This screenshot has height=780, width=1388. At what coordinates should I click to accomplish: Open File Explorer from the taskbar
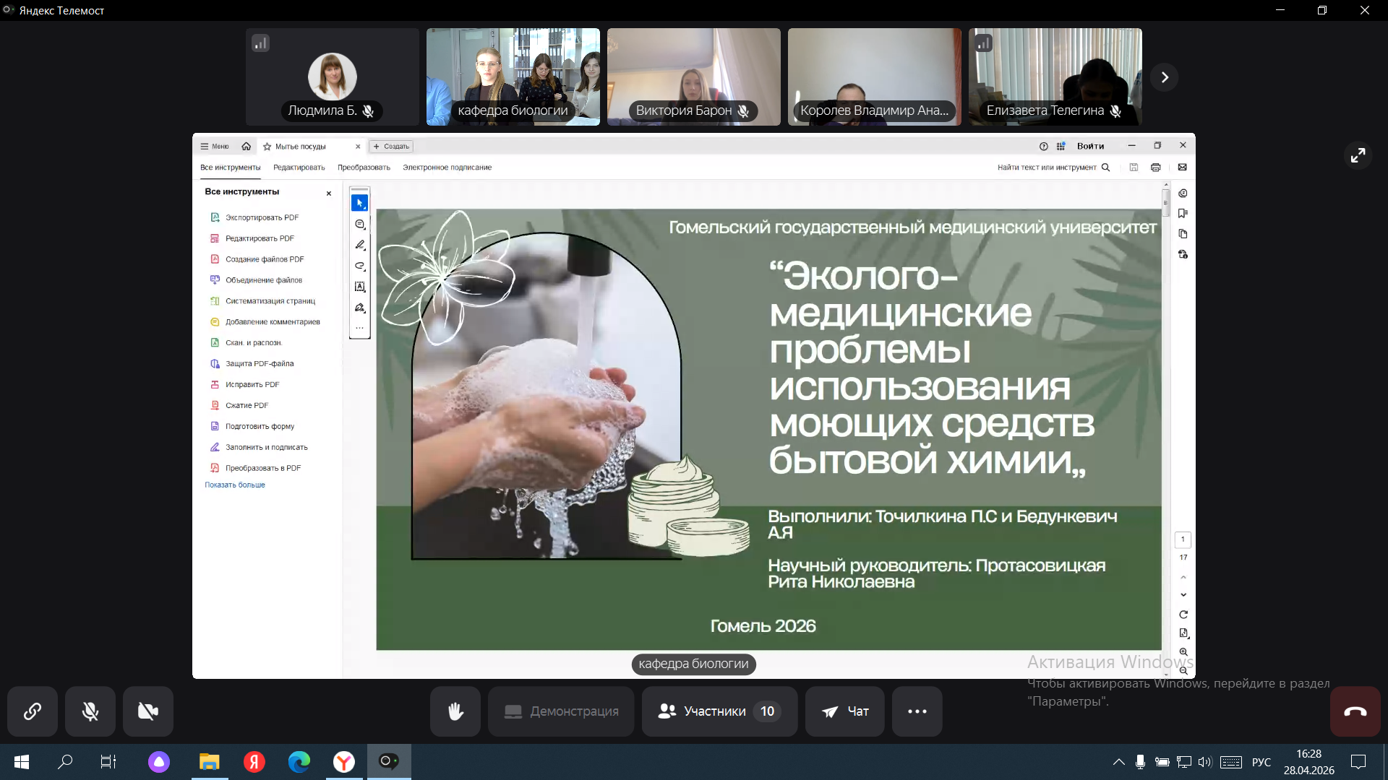pyautogui.click(x=210, y=761)
